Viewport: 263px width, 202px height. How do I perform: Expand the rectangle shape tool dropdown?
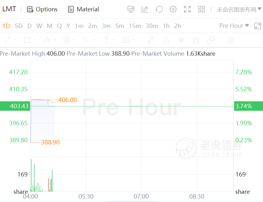pyautogui.click(x=35, y=40)
